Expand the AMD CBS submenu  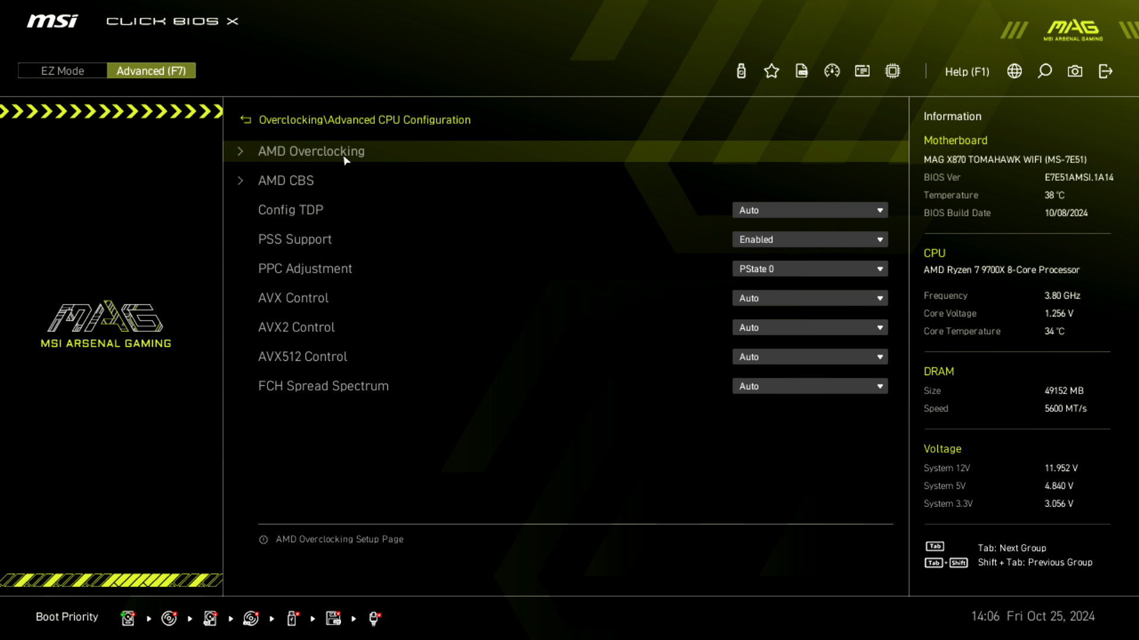click(x=286, y=181)
